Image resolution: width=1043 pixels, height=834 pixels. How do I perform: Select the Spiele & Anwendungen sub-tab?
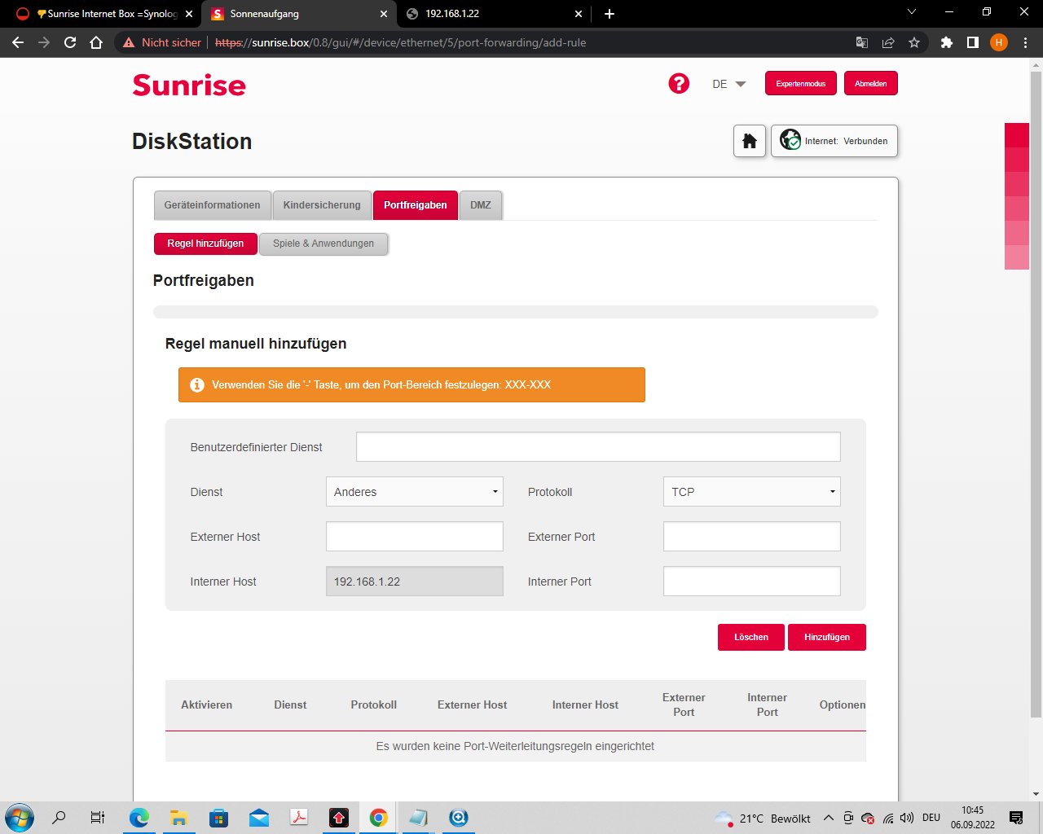pos(323,244)
